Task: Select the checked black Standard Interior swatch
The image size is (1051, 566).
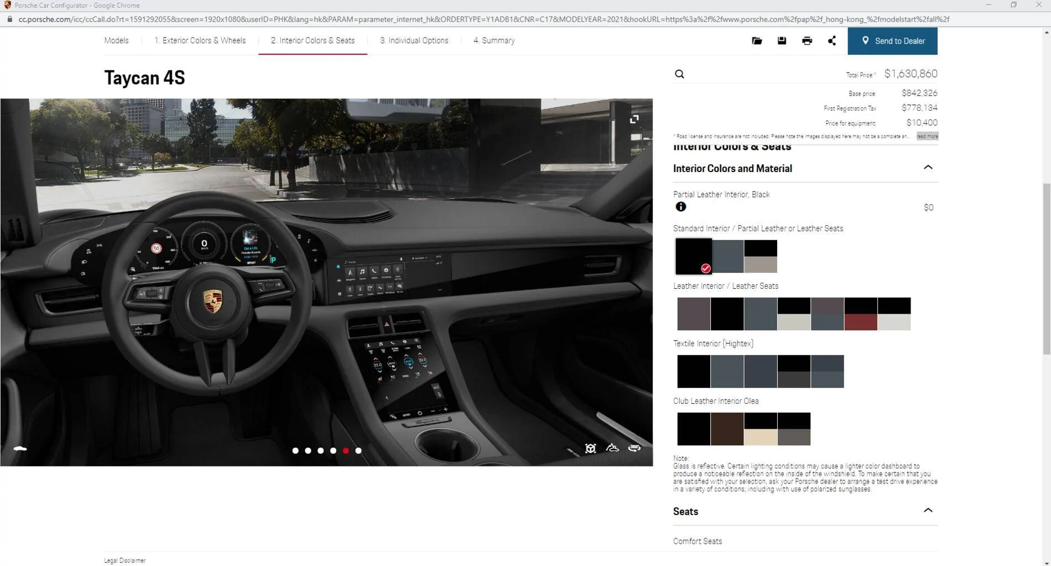Action: 694,256
